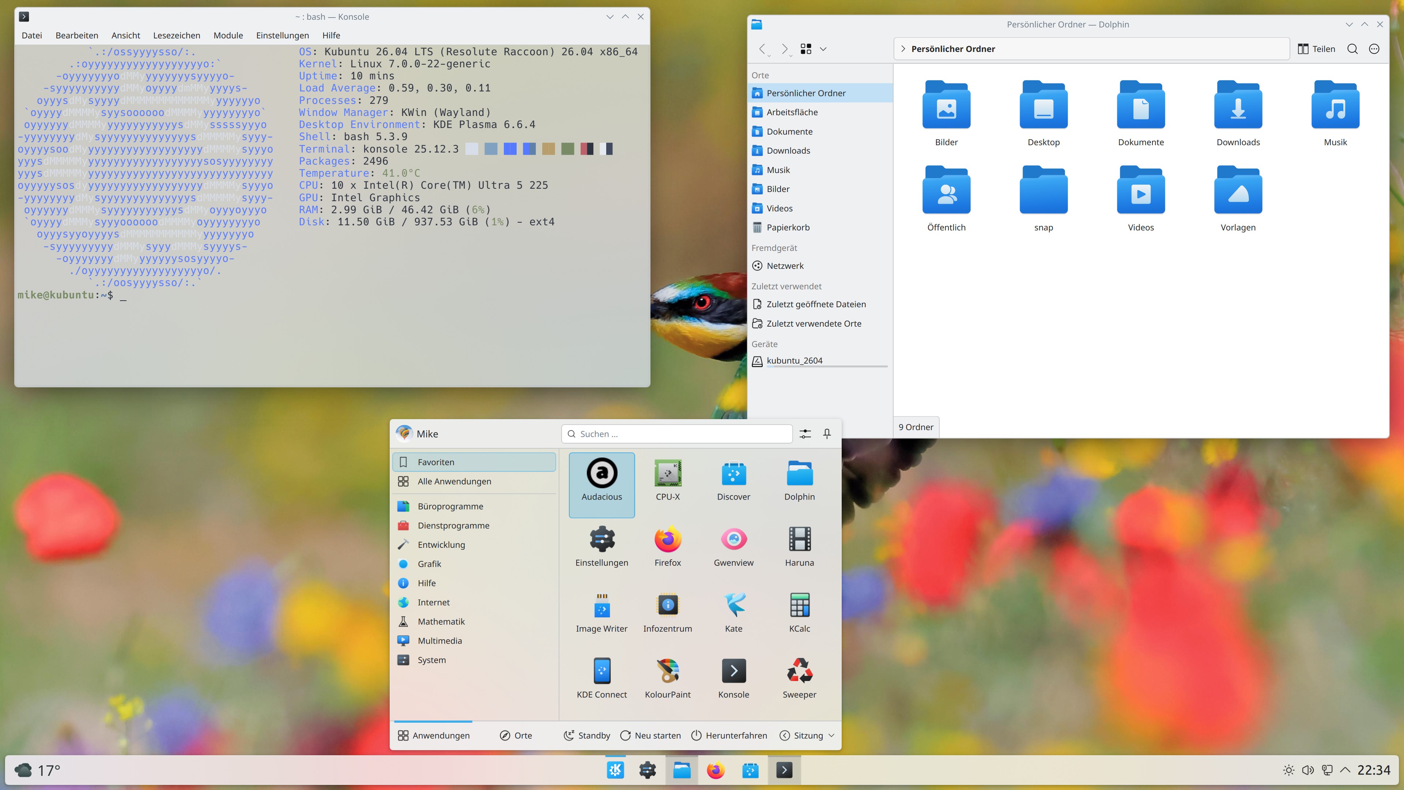Click Dolphin back navigation arrow
The height and width of the screenshot is (790, 1404).
tap(762, 49)
